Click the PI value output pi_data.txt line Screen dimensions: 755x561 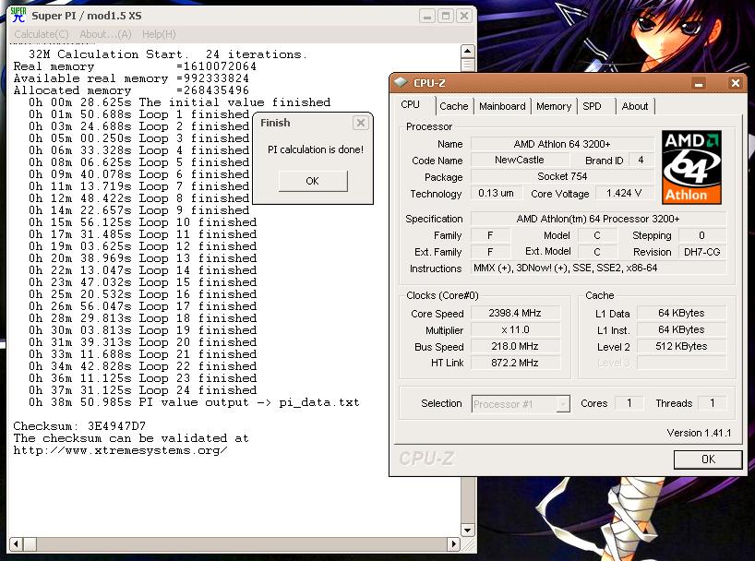pos(194,402)
